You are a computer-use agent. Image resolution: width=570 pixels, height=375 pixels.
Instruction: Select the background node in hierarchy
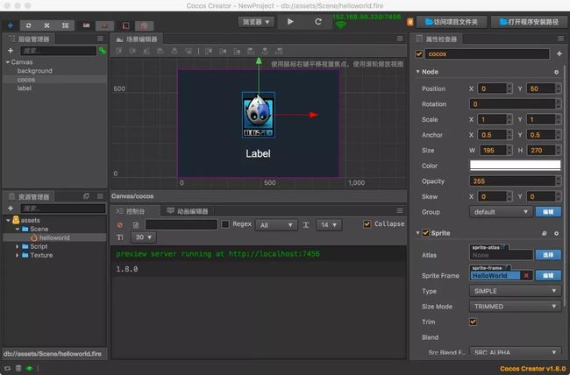[x=34, y=71]
